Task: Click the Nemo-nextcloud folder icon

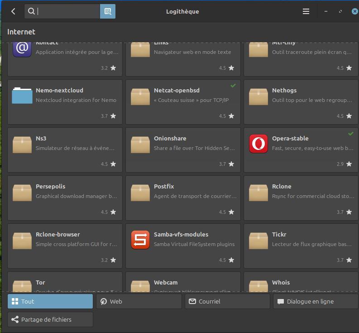Action: (22, 96)
